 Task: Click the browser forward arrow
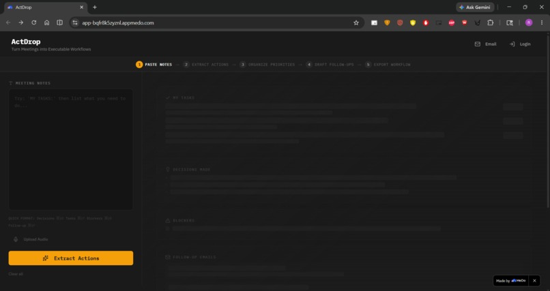click(x=21, y=22)
